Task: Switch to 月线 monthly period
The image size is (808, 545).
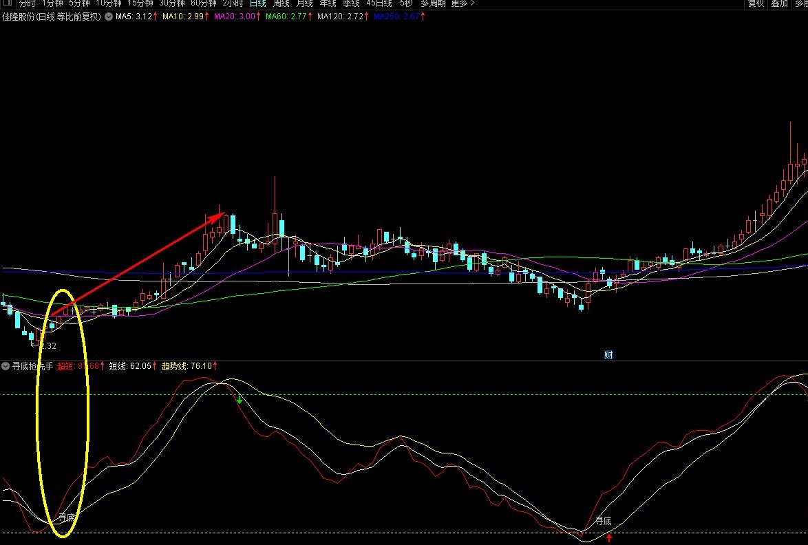Action: [304, 3]
